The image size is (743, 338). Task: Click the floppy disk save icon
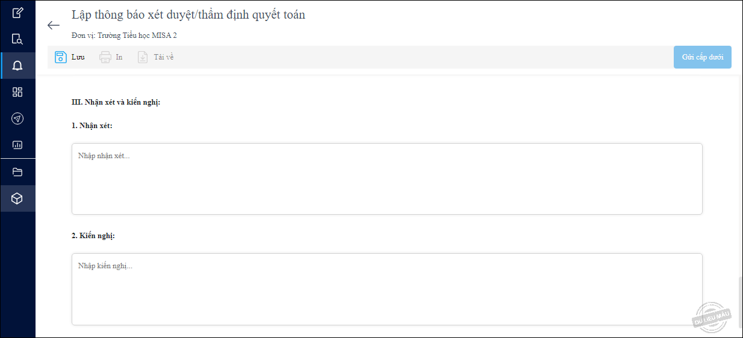(x=60, y=57)
